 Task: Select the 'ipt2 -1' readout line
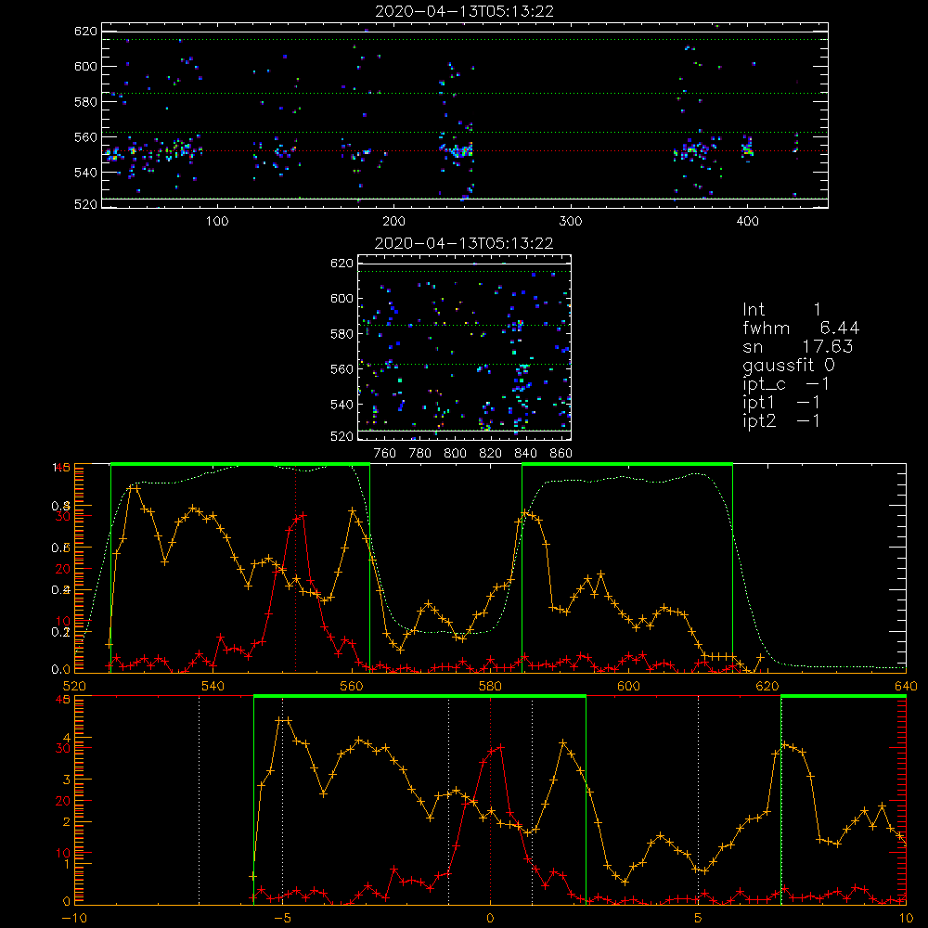781,420
